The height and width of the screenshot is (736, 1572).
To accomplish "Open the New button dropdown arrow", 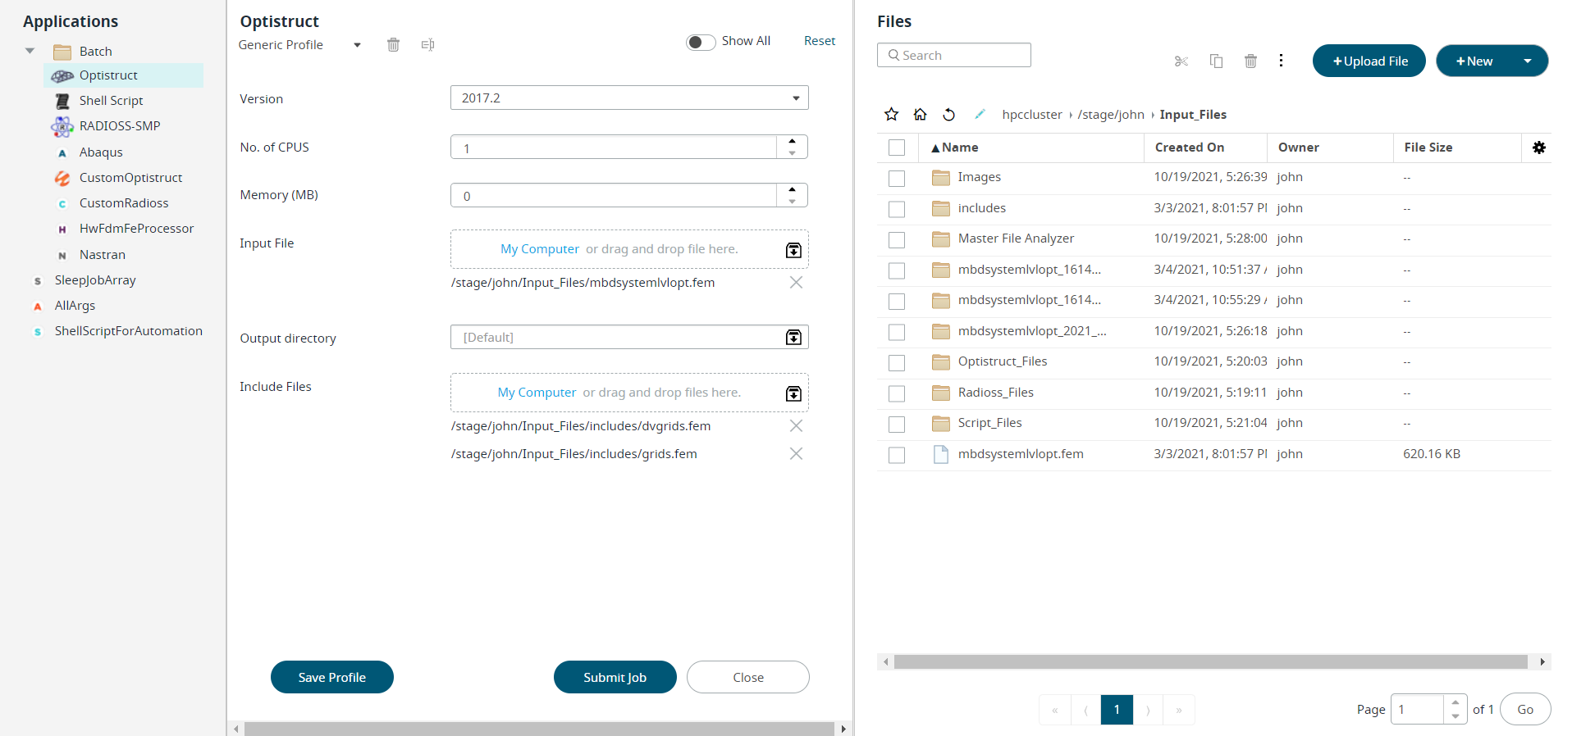I will coord(1528,61).
